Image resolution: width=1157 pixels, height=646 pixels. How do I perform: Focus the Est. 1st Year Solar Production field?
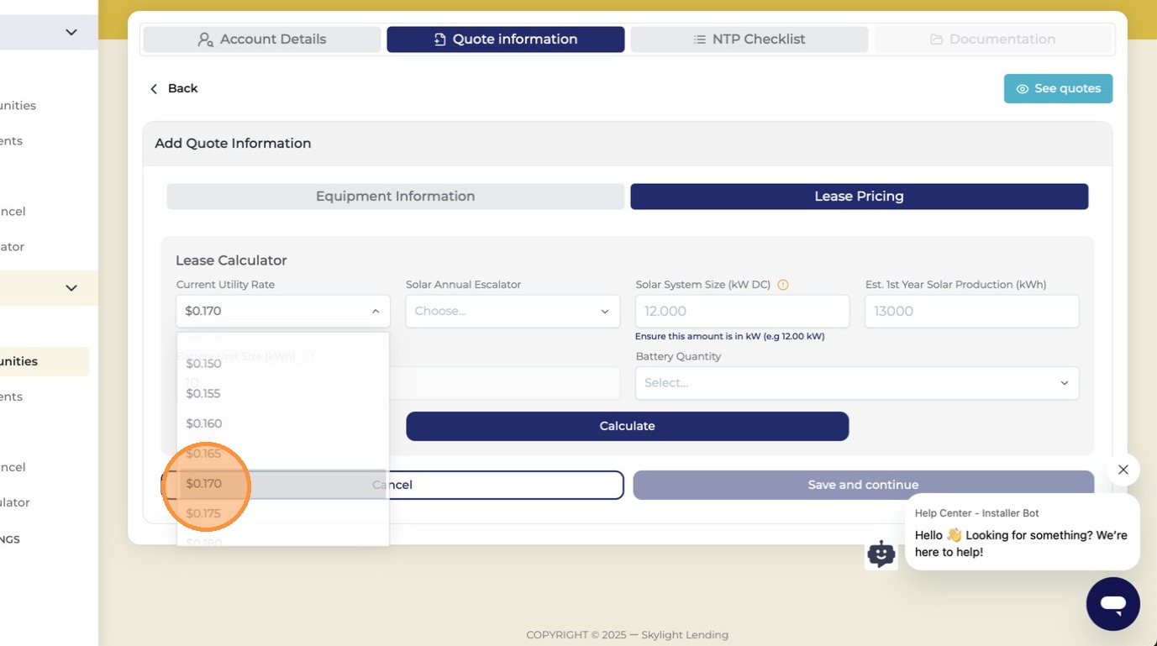coord(972,311)
